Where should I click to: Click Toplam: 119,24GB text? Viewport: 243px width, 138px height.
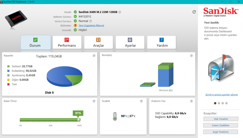pos(49,56)
